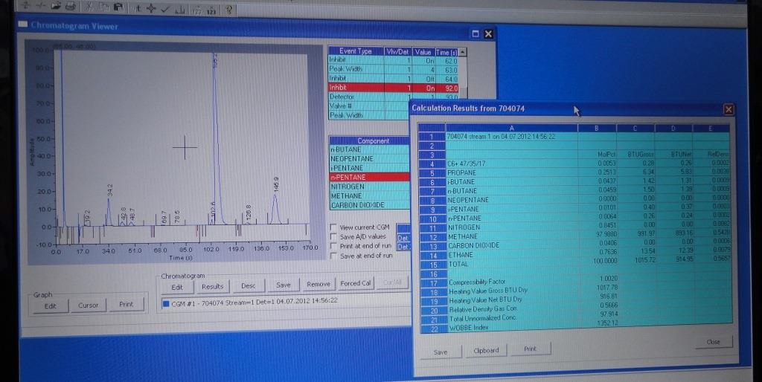This screenshot has height=382, width=762.
Task: Click the Remove chromatogram button
Action: coord(318,284)
